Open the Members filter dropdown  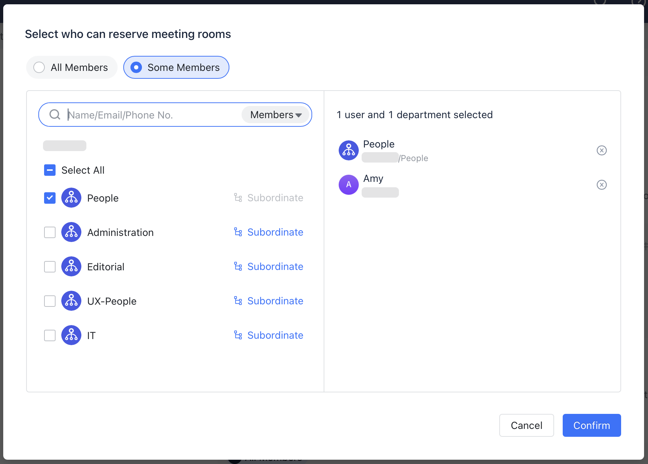275,115
